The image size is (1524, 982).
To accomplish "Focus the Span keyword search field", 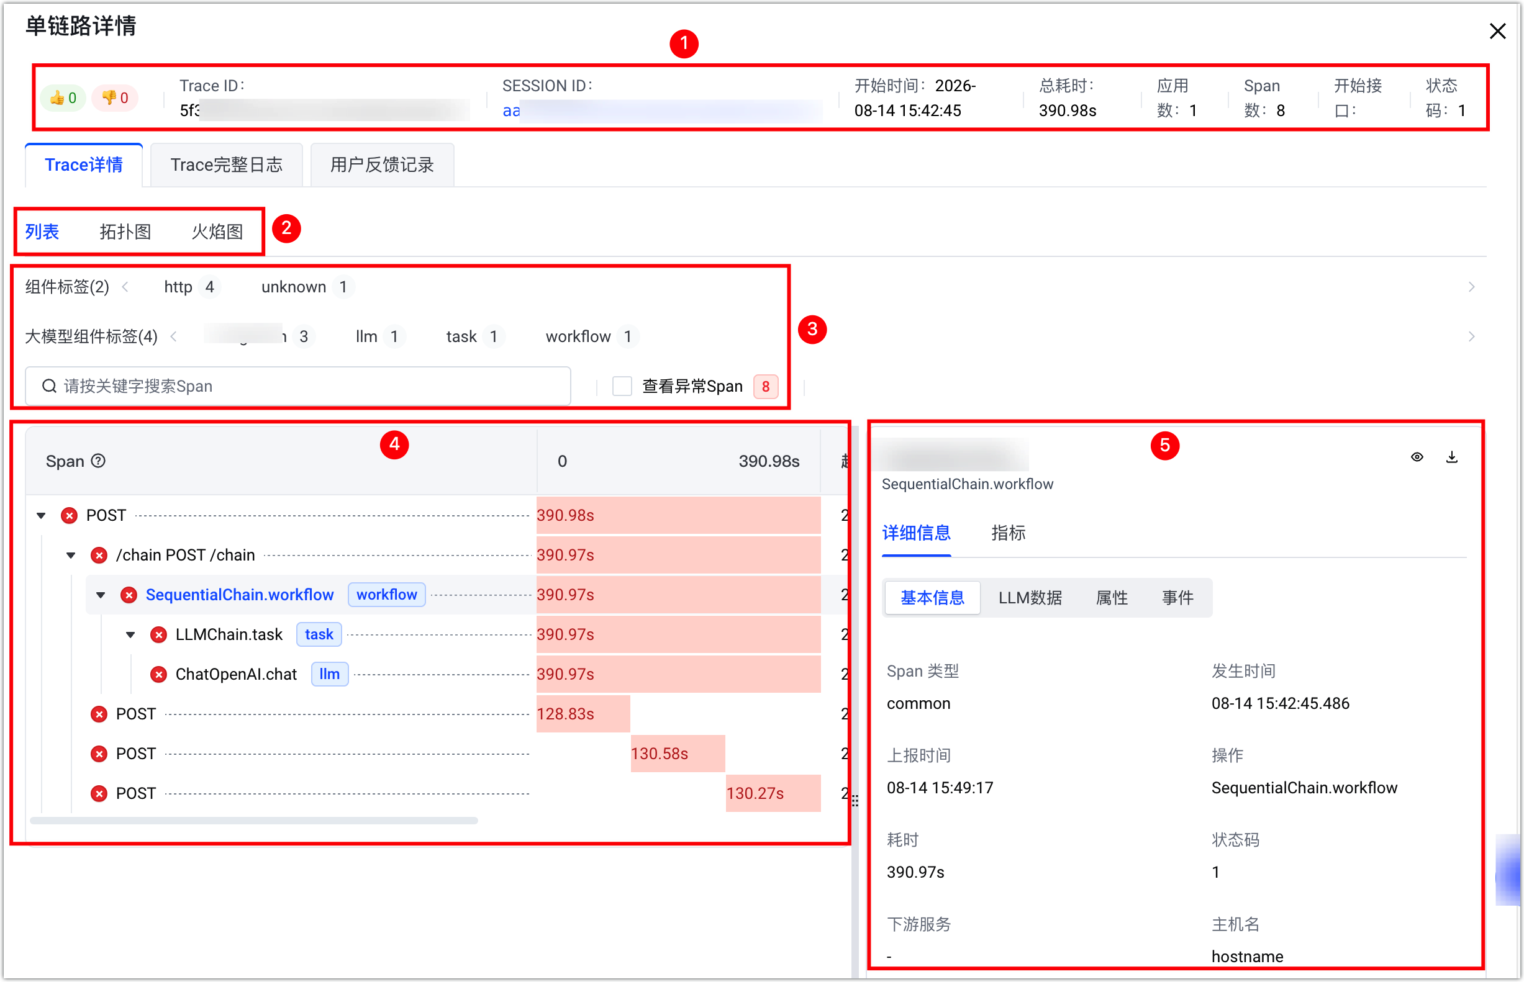I will tap(298, 386).
